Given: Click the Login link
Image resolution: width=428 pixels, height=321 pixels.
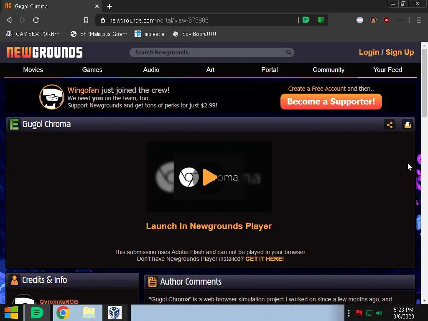Looking at the screenshot, I should coord(369,52).
